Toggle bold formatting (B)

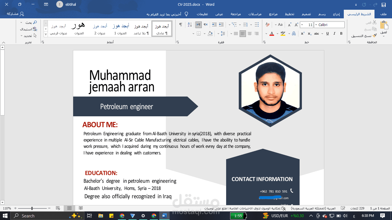pyautogui.click(x=341, y=34)
